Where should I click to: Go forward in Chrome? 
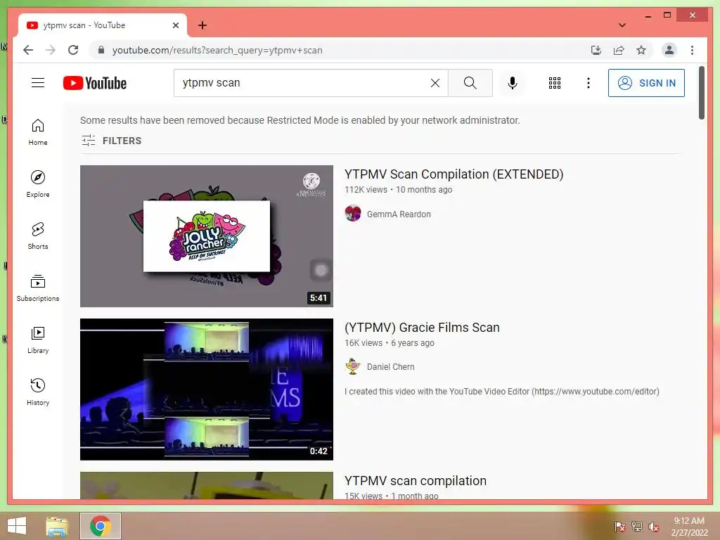[x=51, y=50]
